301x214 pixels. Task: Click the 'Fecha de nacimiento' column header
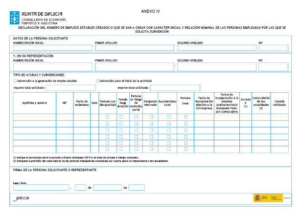pyautogui.click(x=82, y=103)
